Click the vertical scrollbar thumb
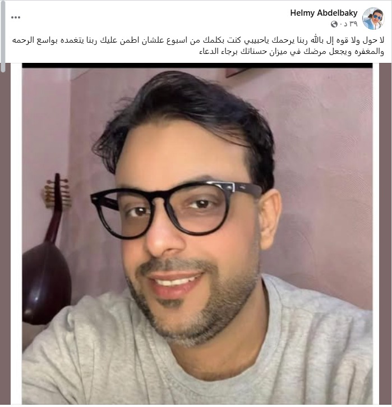Screen dimensions: 392x407 3,36
